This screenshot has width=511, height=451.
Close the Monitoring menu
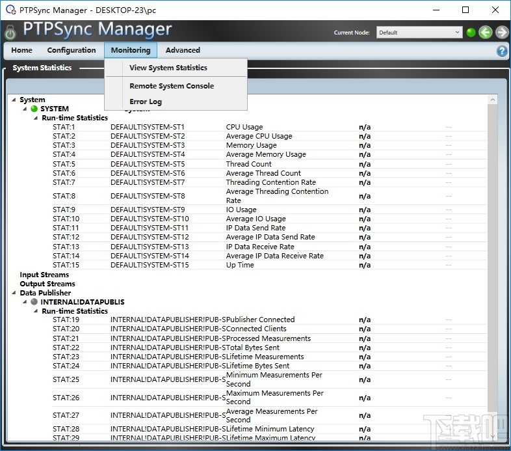click(x=131, y=50)
